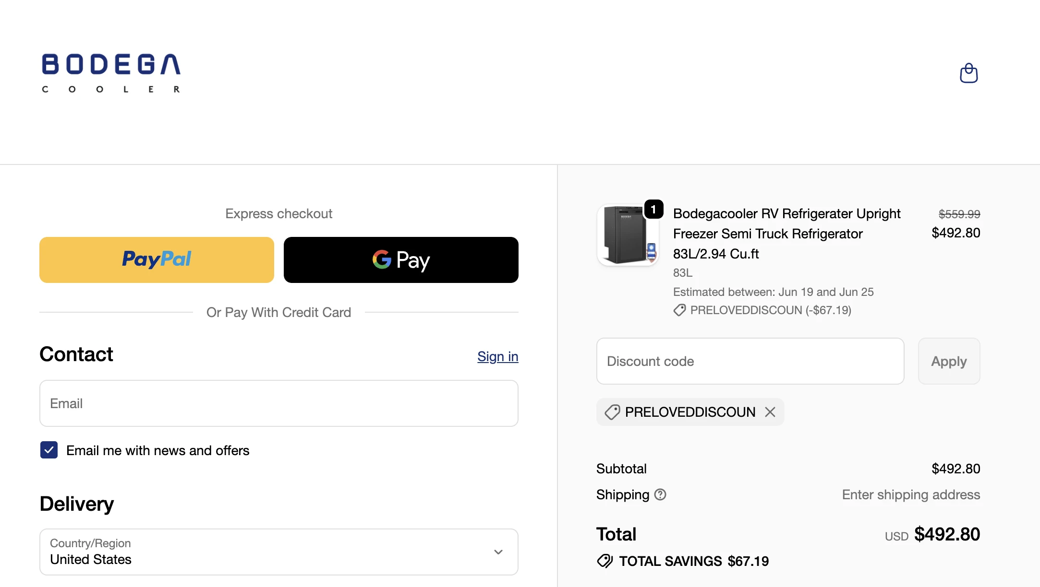This screenshot has width=1040, height=587.
Task: Click the strikethrough price $559.99
Action: [959, 214]
